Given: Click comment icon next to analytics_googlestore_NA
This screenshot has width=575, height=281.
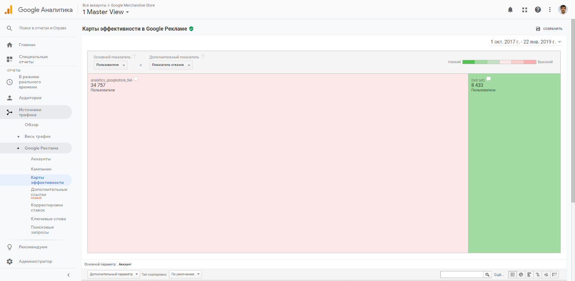Looking at the screenshot, I should click(x=136, y=79).
